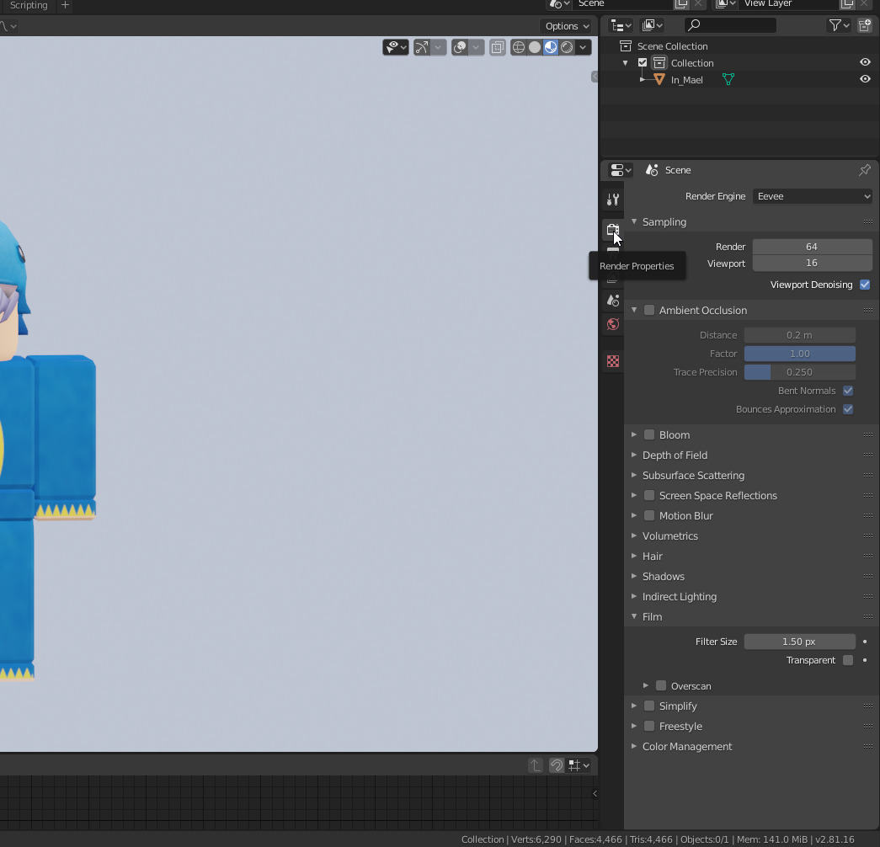Open the Render Properties tab
The image size is (880, 847).
tap(613, 230)
